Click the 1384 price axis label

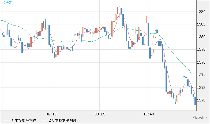click(201, 12)
